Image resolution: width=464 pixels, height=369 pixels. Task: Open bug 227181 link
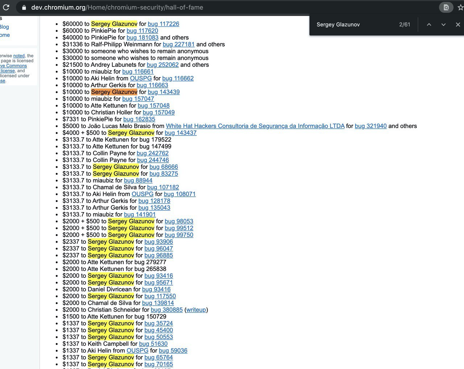pyautogui.click(x=179, y=44)
